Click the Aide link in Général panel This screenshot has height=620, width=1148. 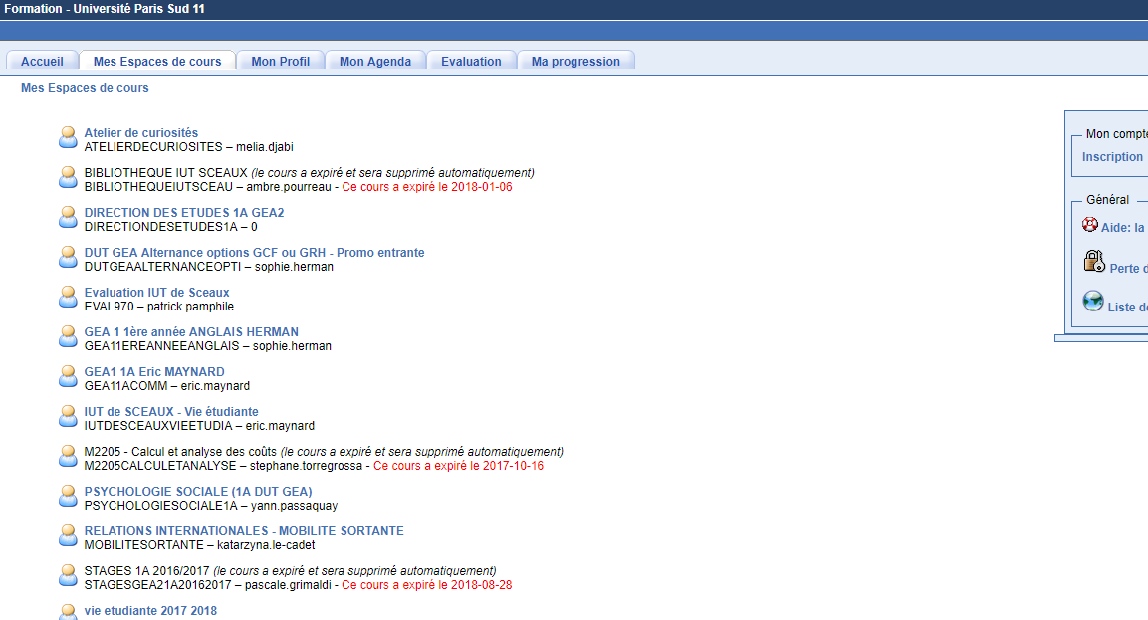1122,228
